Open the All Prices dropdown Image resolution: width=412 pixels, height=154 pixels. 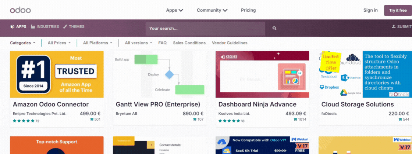coord(59,43)
